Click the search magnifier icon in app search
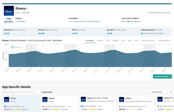Image resolution: width=174 pixels, height=112 pixels. click(x=4, y=92)
